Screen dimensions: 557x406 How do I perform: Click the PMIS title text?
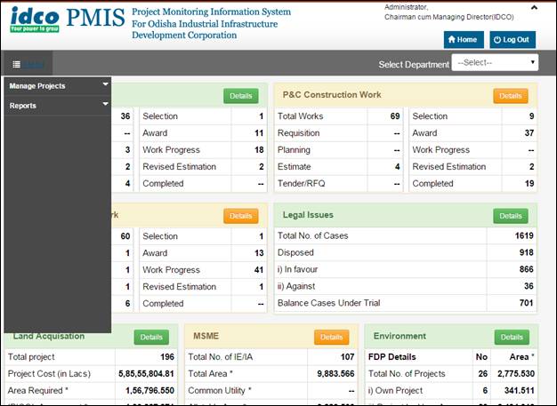click(x=95, y=18)
